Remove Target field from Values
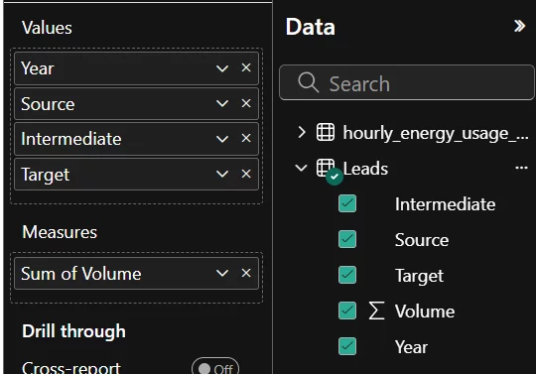Viewport: 536px width, 374px height. [x=246, y=174]
